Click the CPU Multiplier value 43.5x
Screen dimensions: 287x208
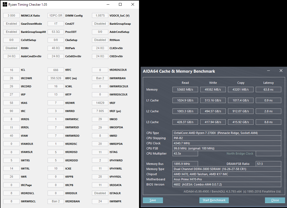pos(185,153)
